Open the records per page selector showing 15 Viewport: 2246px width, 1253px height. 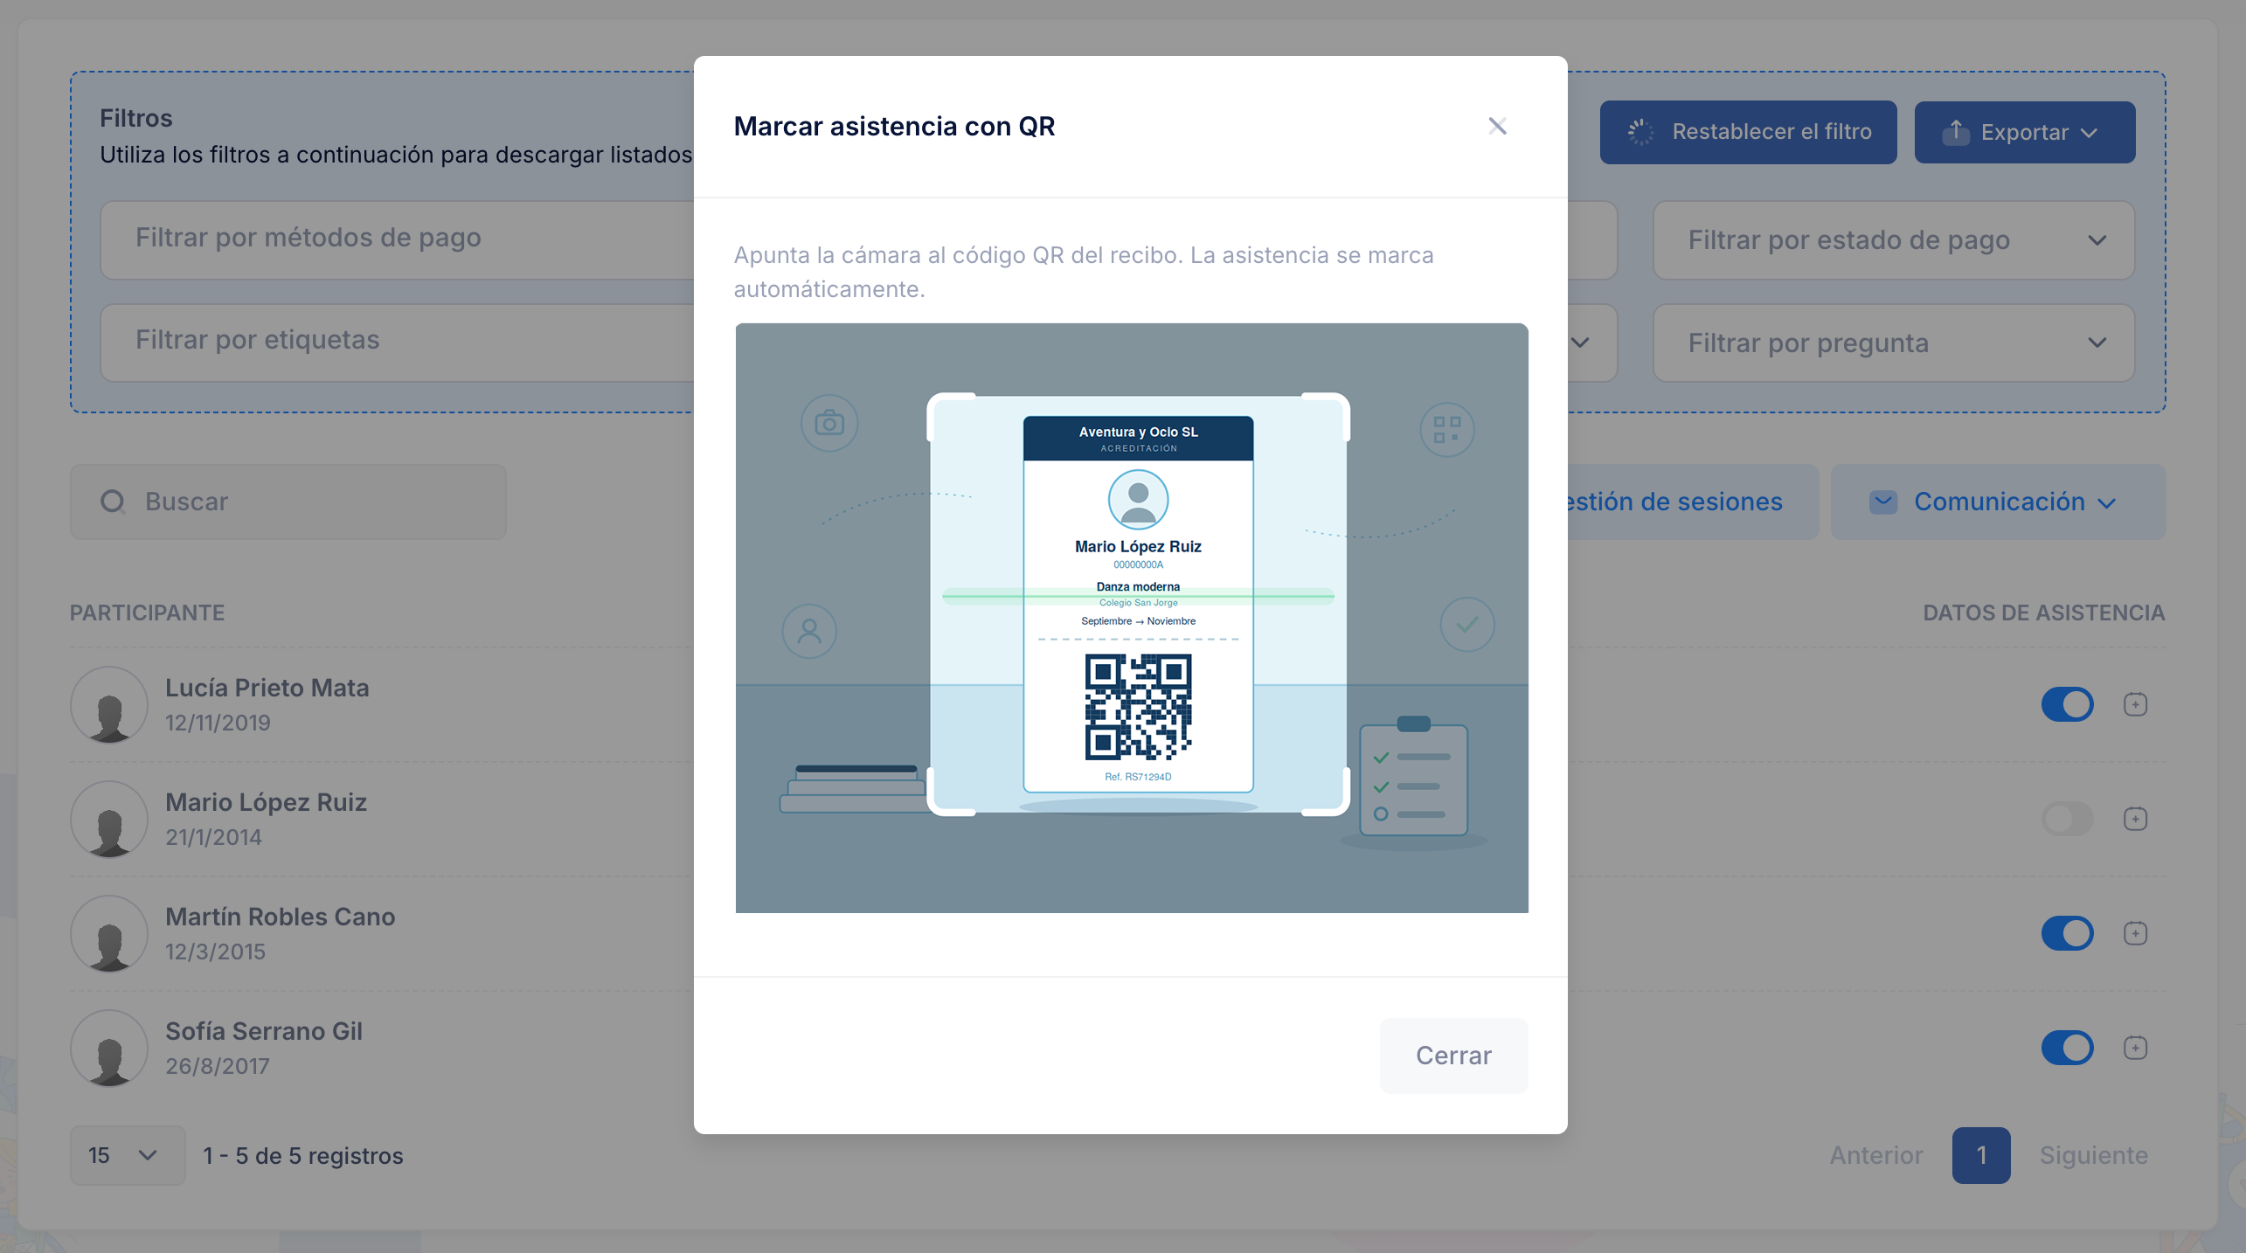click(127, 1155)
